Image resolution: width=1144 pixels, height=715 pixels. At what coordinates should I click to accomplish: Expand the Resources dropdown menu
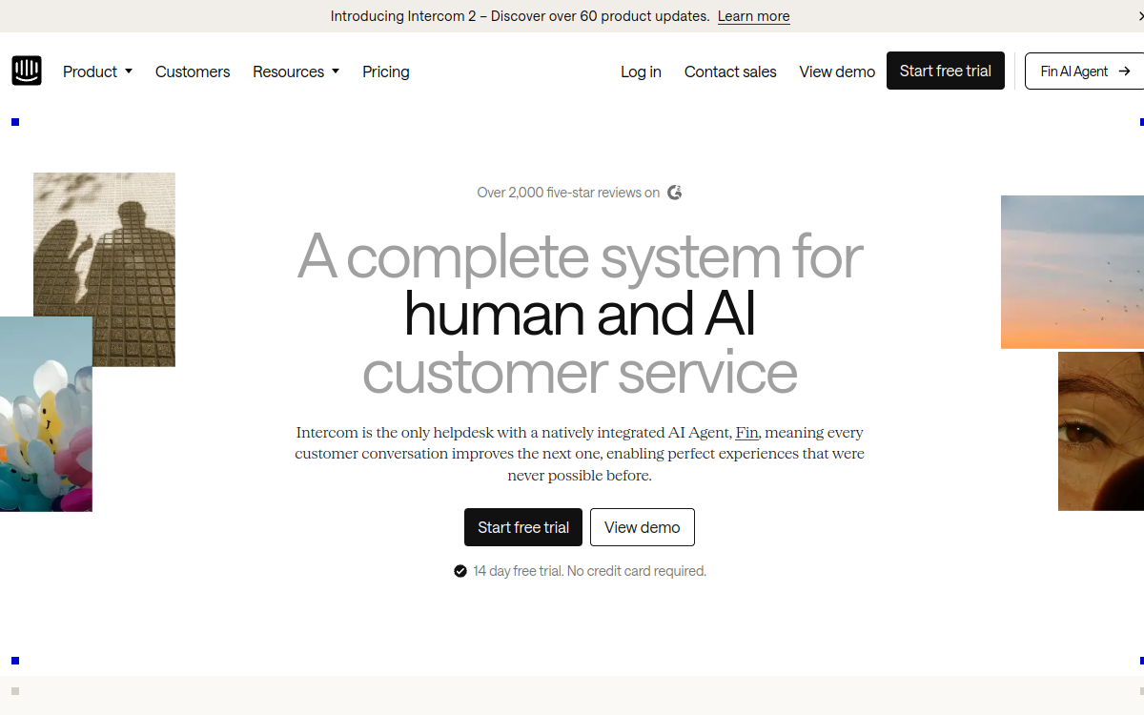coord(296,71)
